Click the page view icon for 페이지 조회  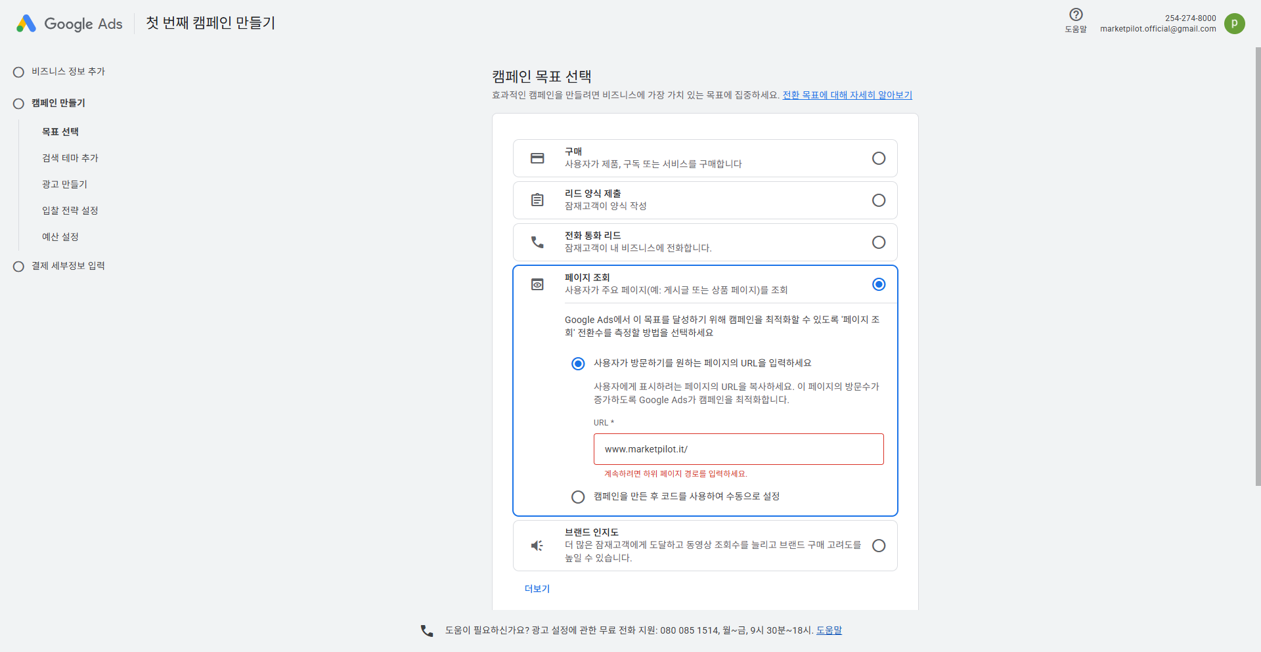tap(537, 284)
